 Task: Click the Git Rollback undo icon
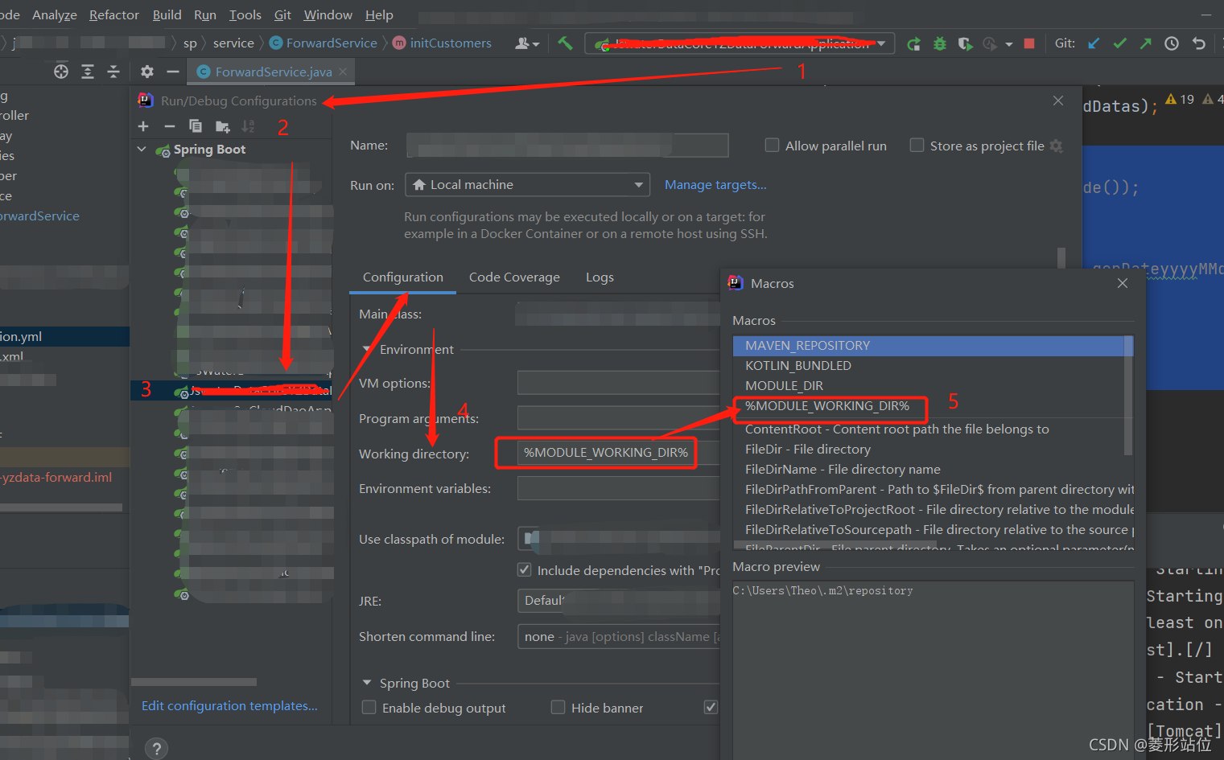(1199, 43)
